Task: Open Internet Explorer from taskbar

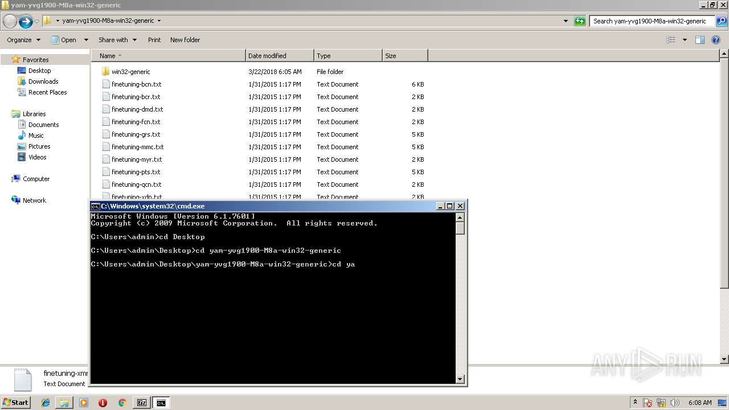Action: (x=46, y=403)
